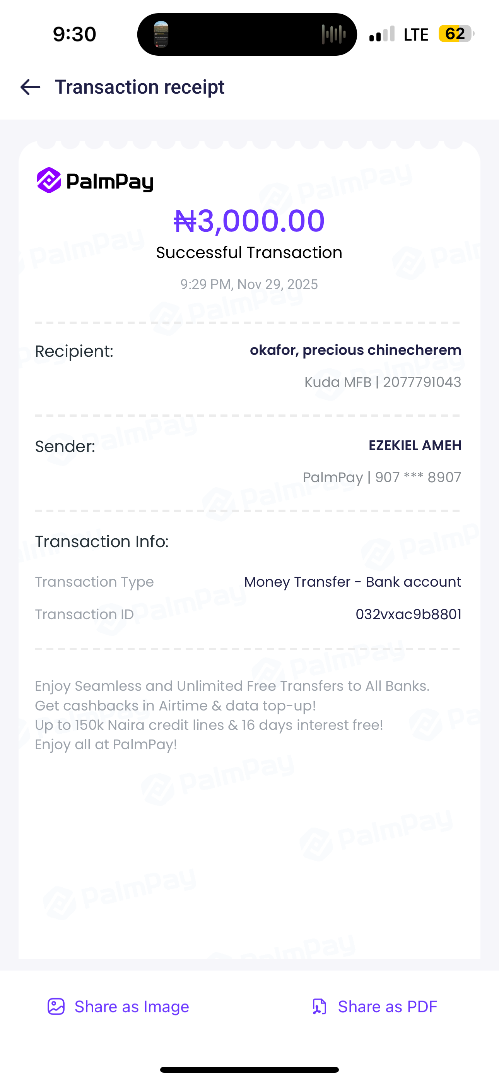Tap the picture icon beside Share as Image
Viewport: 499px width, 1082px height.
(x=56, y=1007)
